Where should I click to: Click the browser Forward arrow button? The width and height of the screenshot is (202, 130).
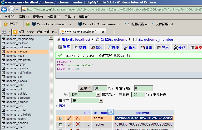(x=12, y=9)
